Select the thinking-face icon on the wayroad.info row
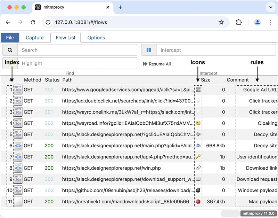278x218 pixels. click(x=198, y=123)
